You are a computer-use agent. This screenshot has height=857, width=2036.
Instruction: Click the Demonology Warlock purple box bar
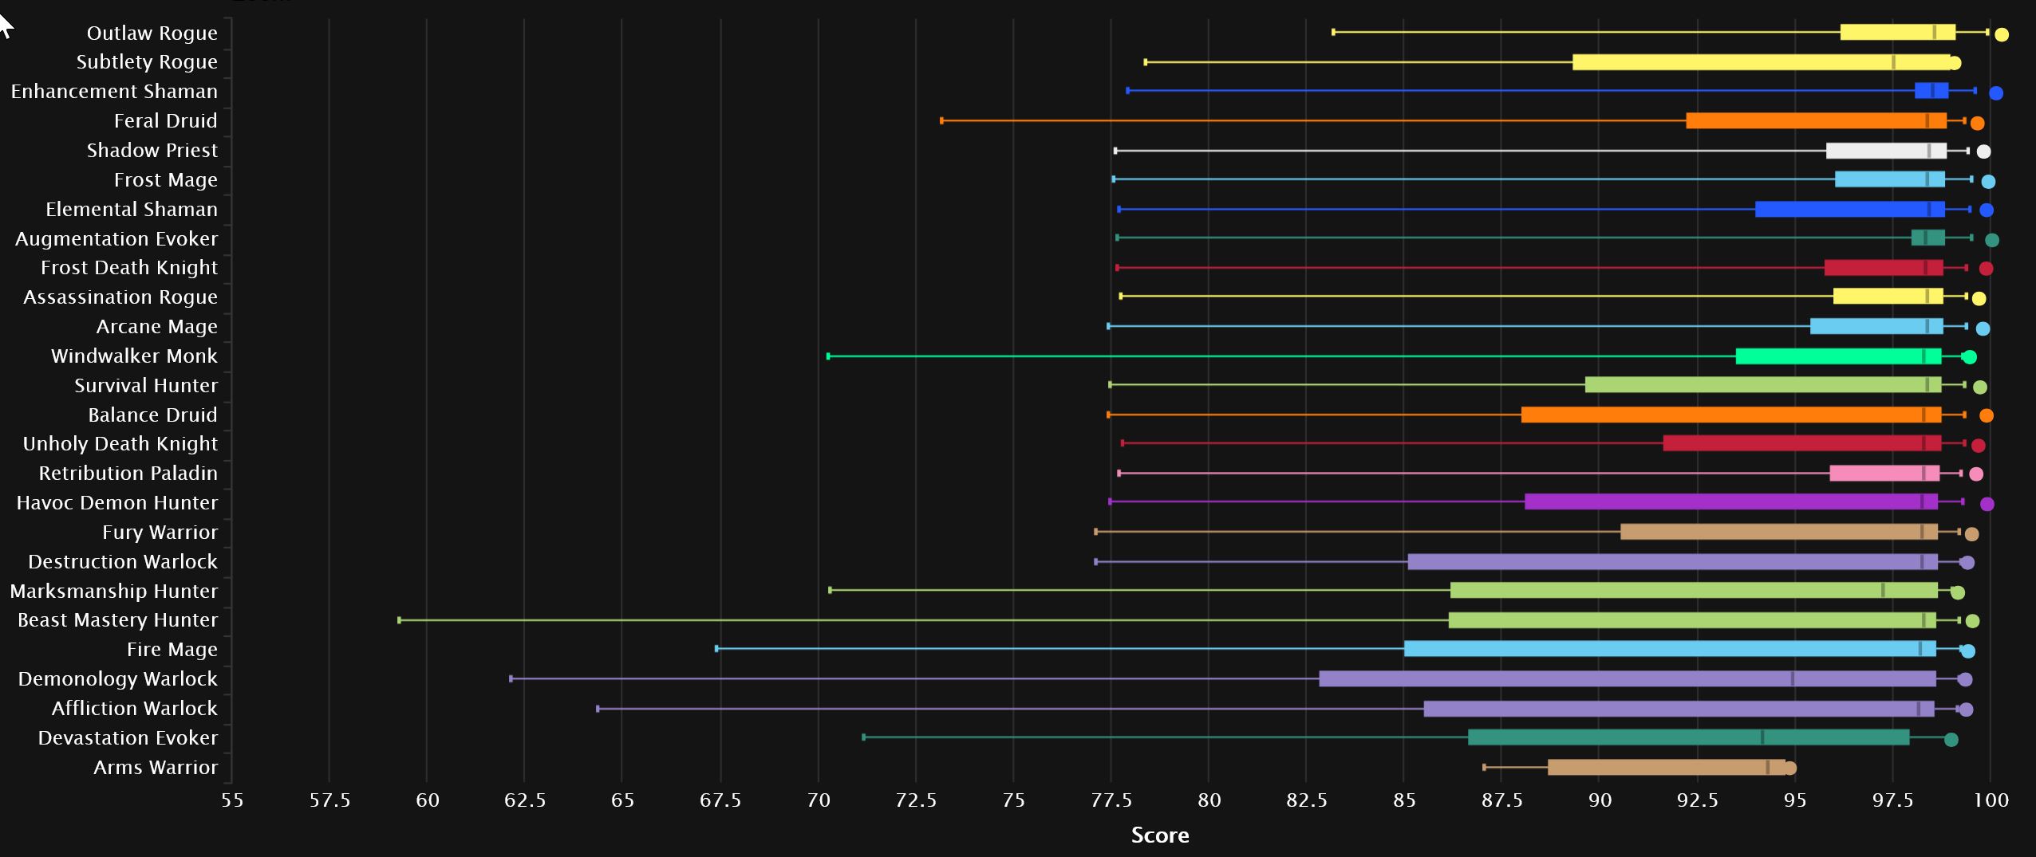(1628, 679)
